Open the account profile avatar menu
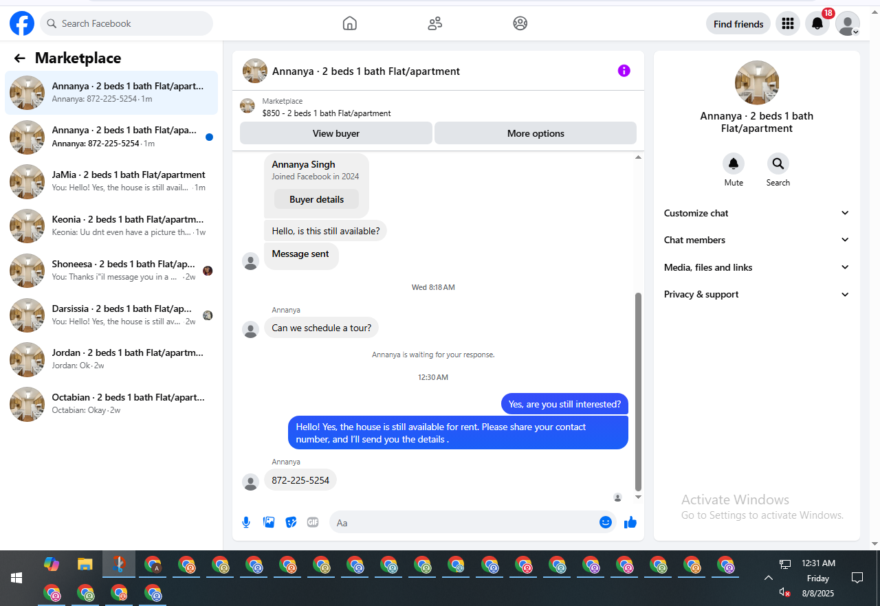The width and height of the screenshot is (880, 606). [848, 23]
